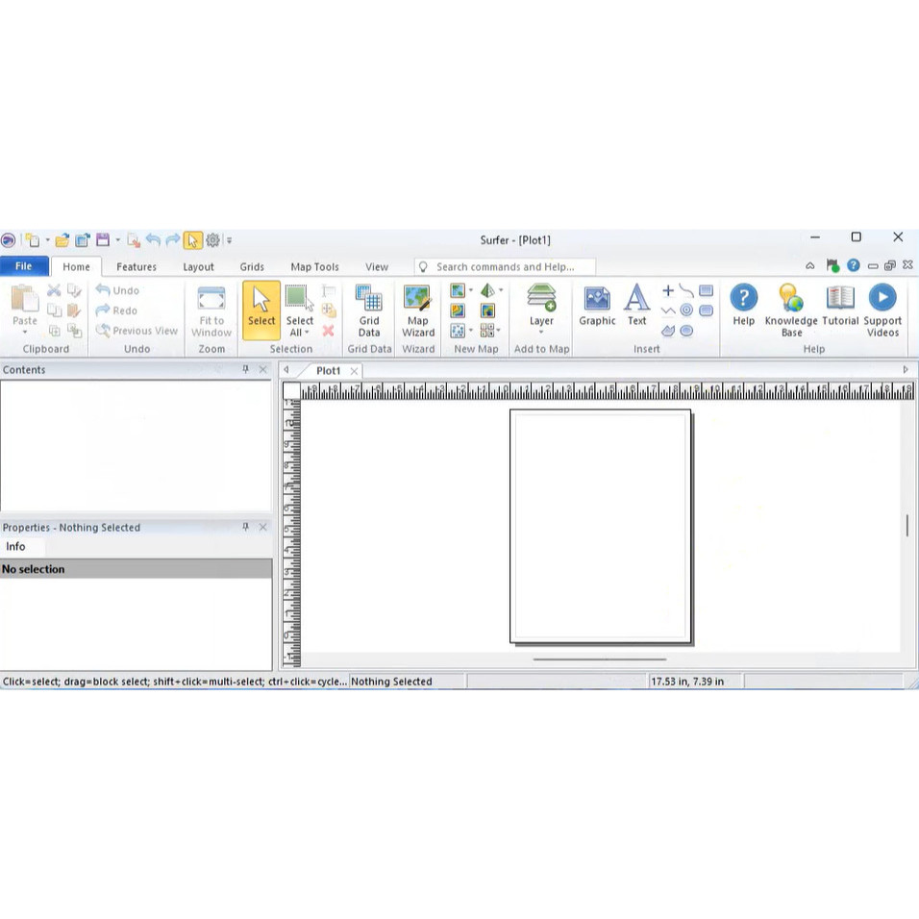The image size is (919, 919).
Task: Open the new document dropdown in quick access
Action: [47, 239]
